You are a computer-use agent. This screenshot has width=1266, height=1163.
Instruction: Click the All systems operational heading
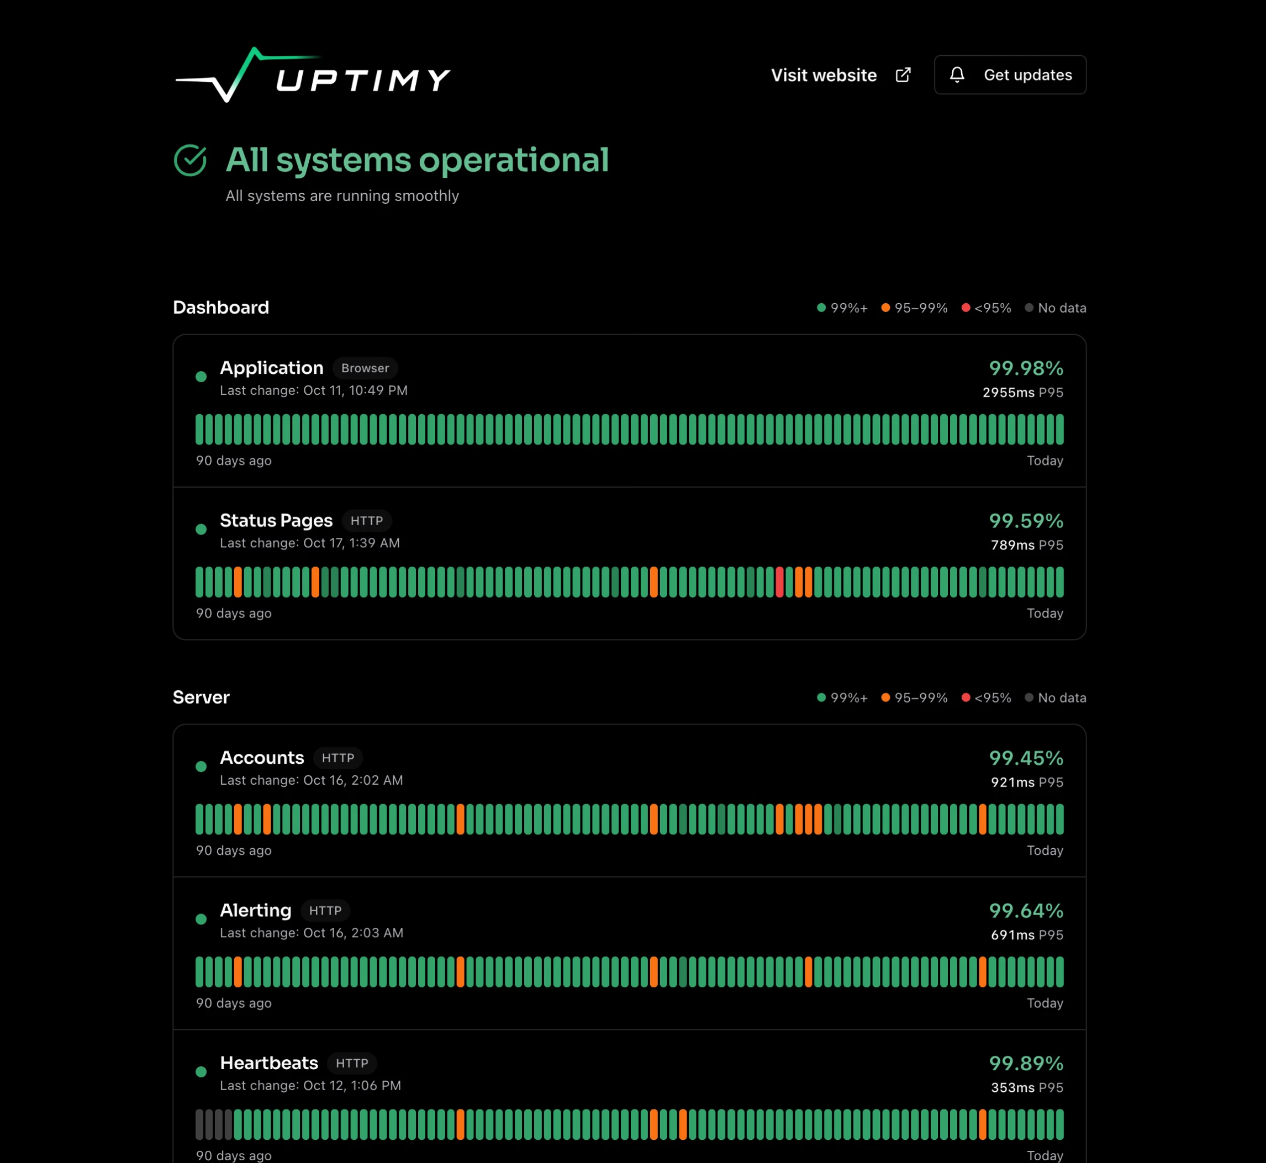(x=417, y=160)
